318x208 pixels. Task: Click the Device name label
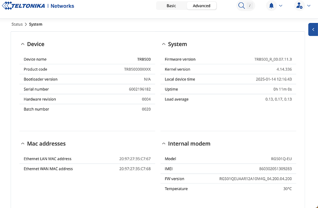tap(35, 59)
